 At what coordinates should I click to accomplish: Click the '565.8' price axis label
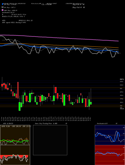click(x=121, y=102)
